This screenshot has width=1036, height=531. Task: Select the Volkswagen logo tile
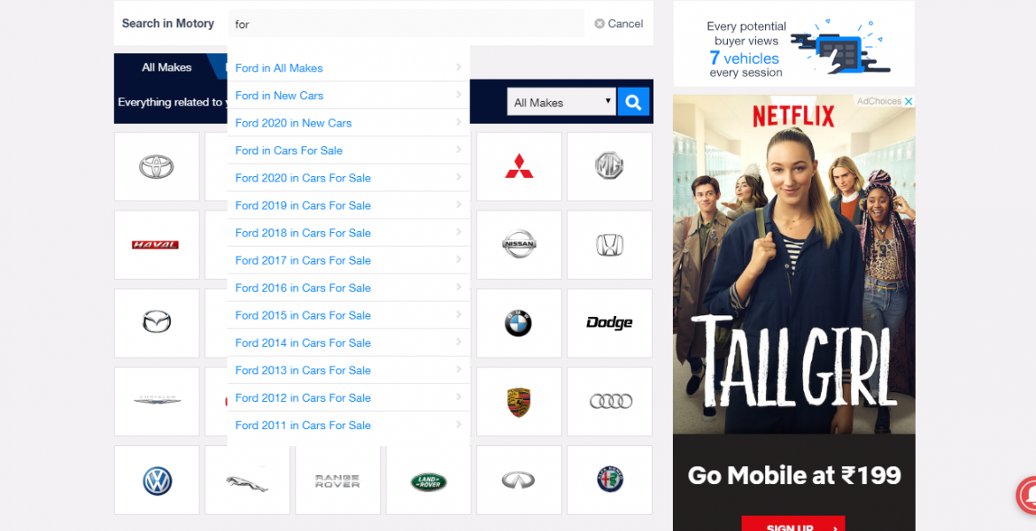click(157, 481)
